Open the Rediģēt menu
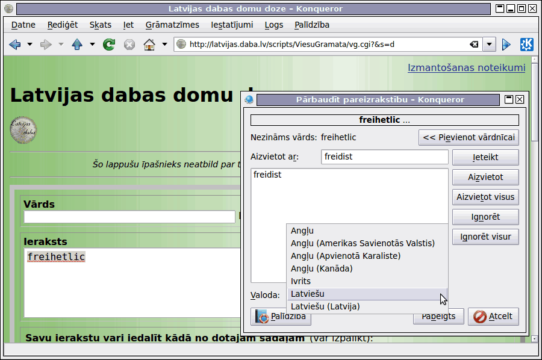Viewport: 542px width, 360px height. [x=63, y=25]
